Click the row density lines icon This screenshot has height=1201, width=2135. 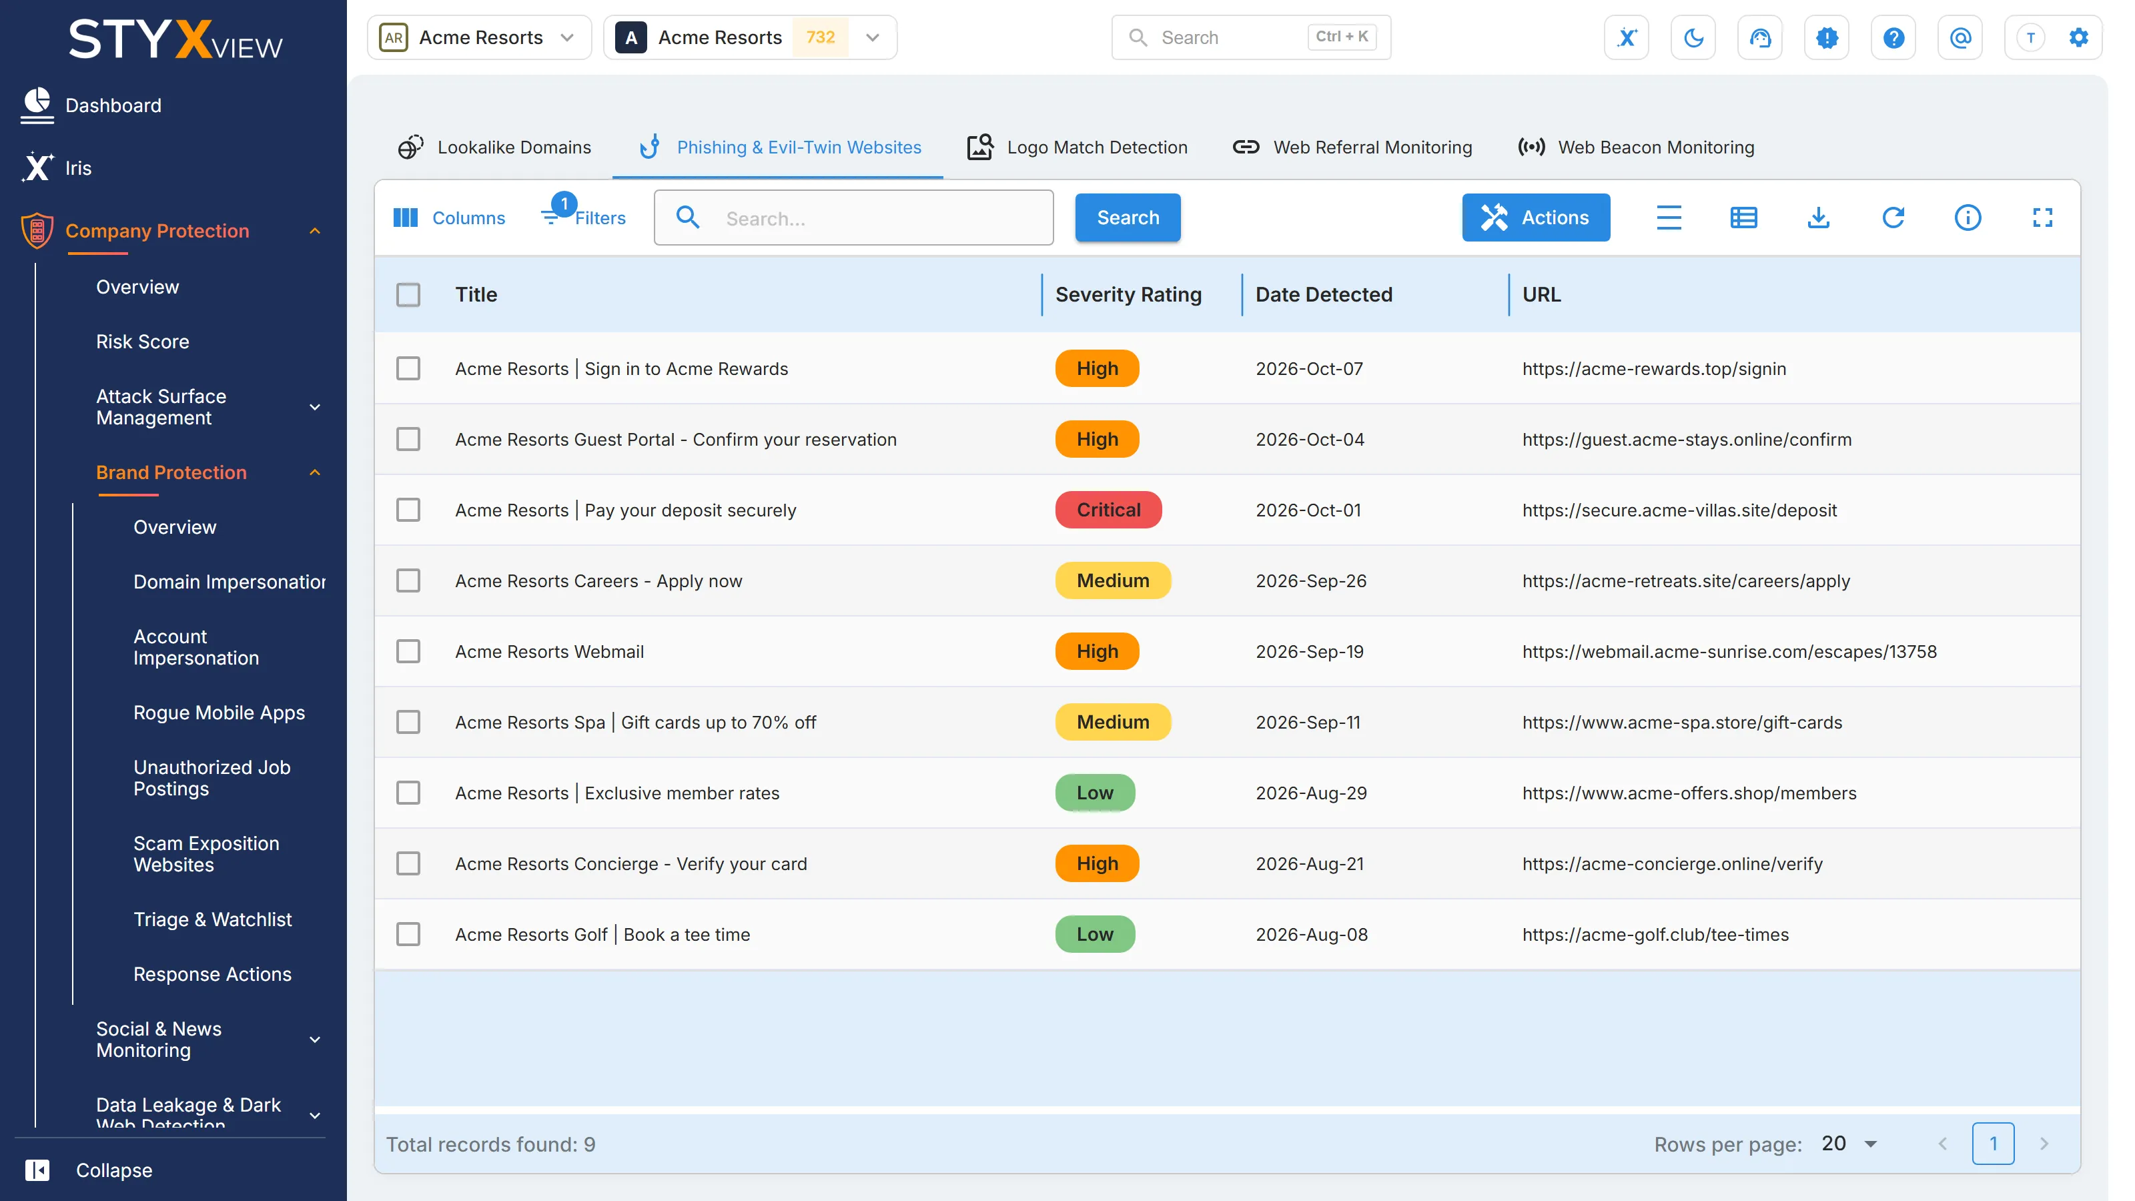pos(1669,218)
